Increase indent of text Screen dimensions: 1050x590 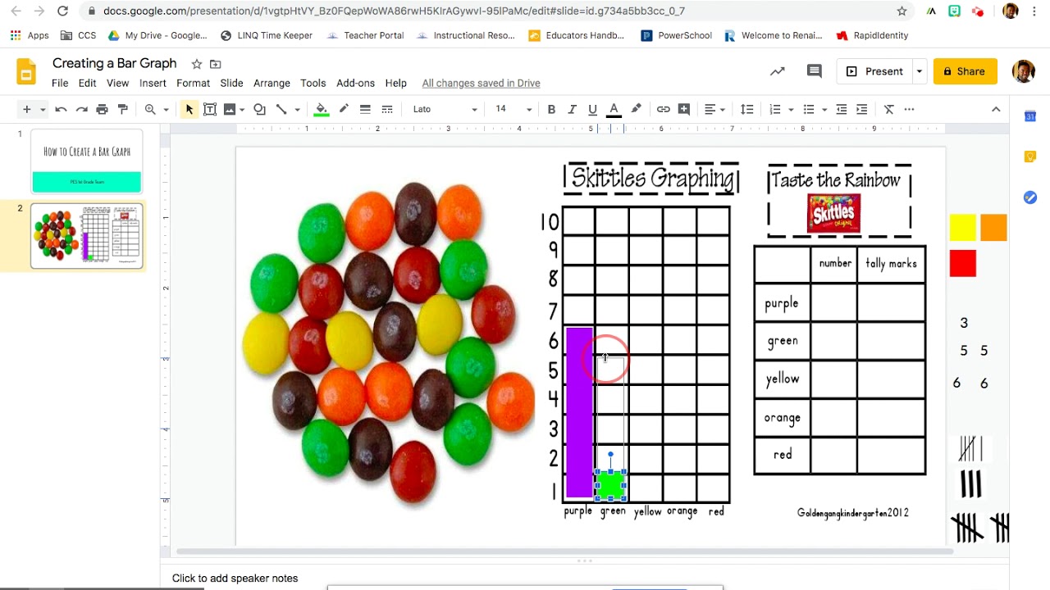862,109
